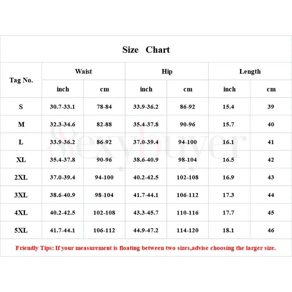The height and width of the screenshot is (292, 292).
Task: Select the Waist column header
Action: [x=83, y=72]
